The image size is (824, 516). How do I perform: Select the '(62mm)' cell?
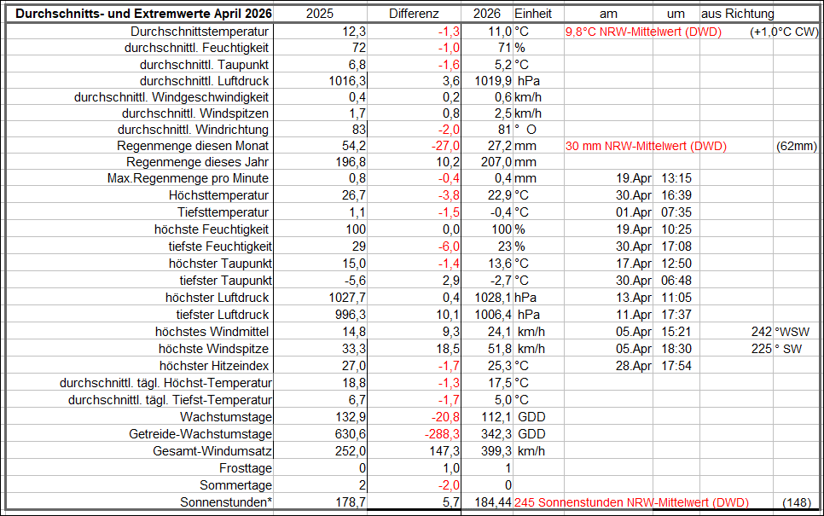coord(797,146)
